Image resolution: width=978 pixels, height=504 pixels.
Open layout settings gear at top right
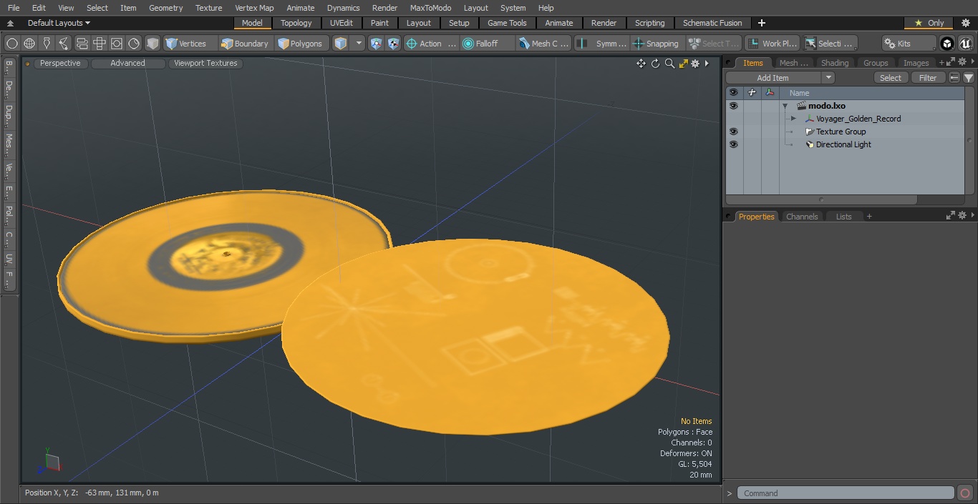[965, 23]
